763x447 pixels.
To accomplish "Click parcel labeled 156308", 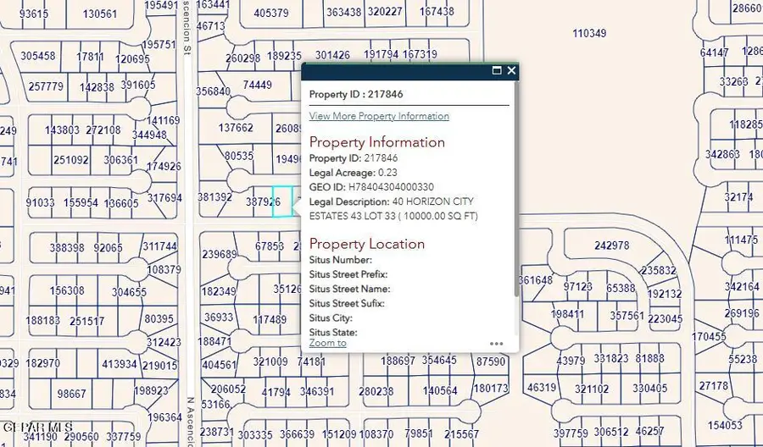I will (x=67, y=290).
